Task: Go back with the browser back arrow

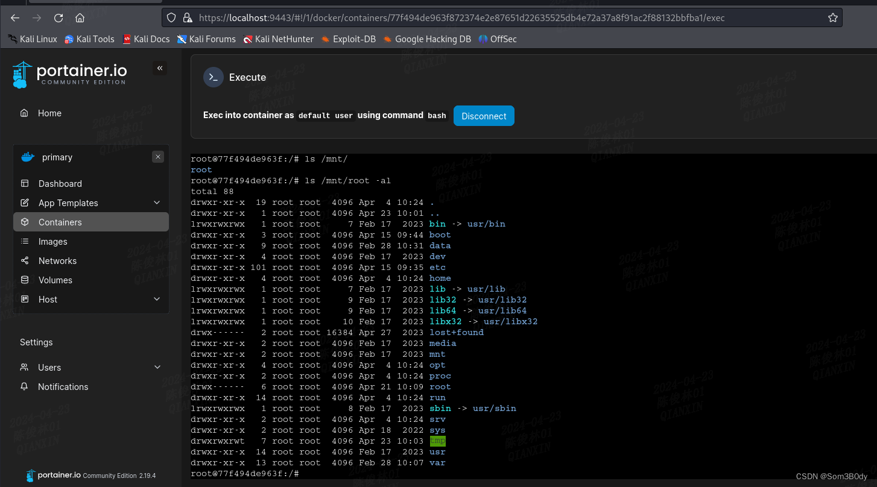Action: (15, 18)
